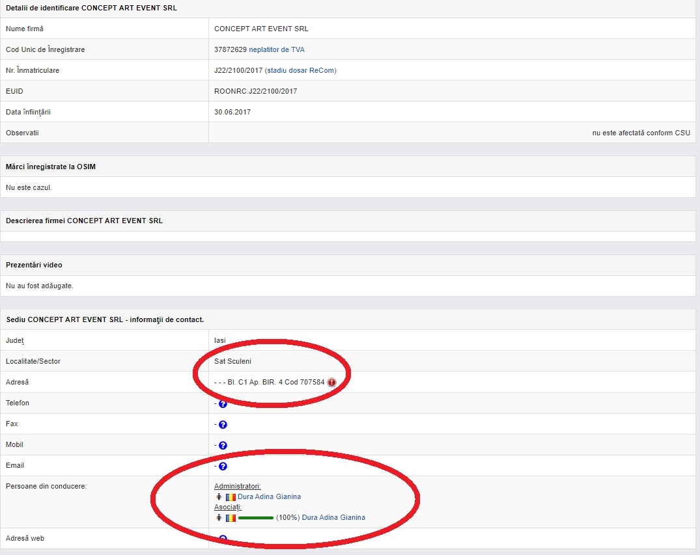Click the 'Descrierea firmei CONCEPT ART EVENT SRL' heading
Image resolution: width=700 pixels, height=555 pixels.
tap(85, 221)
